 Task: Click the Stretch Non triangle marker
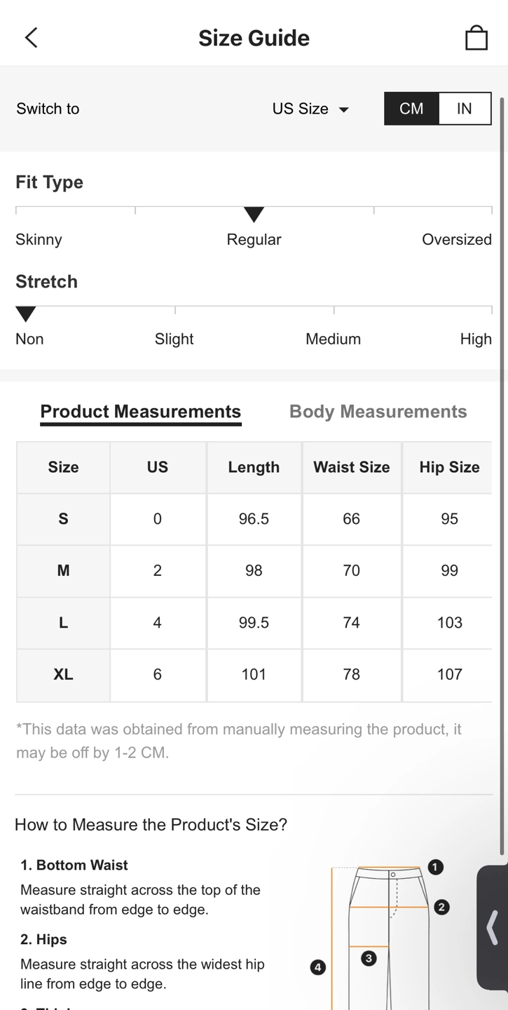26,314
